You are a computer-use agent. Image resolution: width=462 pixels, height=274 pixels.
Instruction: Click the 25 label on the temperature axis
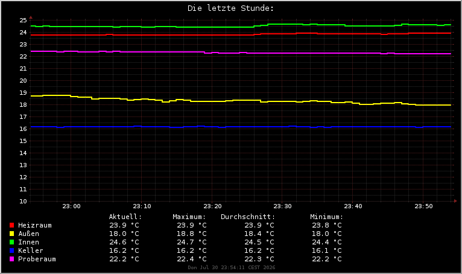tap(23, 21)
